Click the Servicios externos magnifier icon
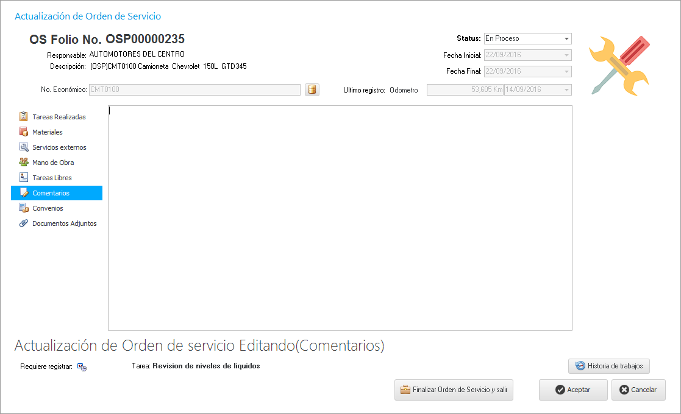Screen dimensions: 681x414 pyautogui.click(x=24, y=147)
